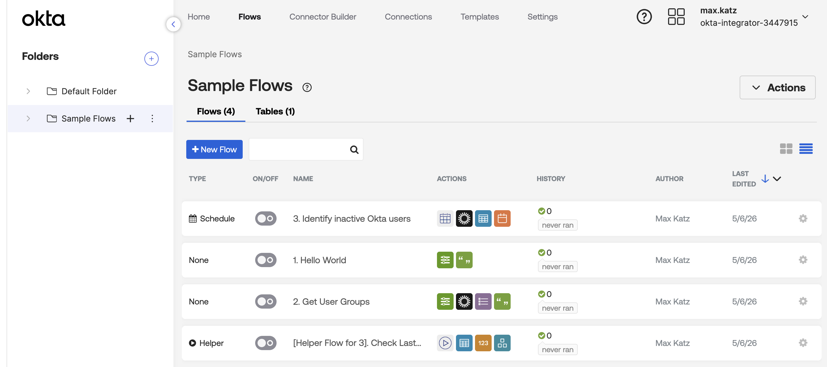Viewport: 827px width, 367px height.
Task: Click the Sample Flows breadcrumb
Action: pyautogui.click(x=214, y=55)
